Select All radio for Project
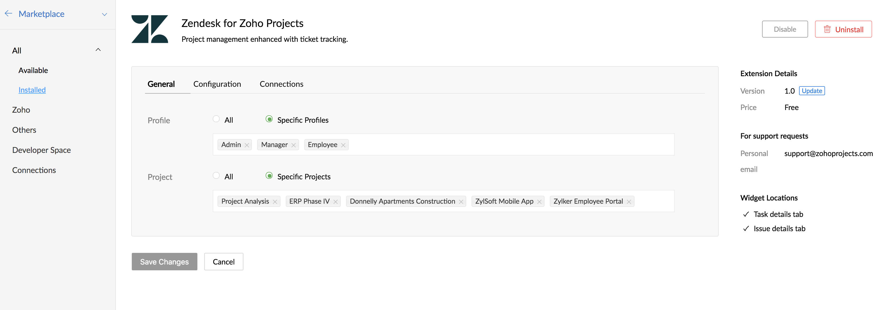 tap(216, 175)
